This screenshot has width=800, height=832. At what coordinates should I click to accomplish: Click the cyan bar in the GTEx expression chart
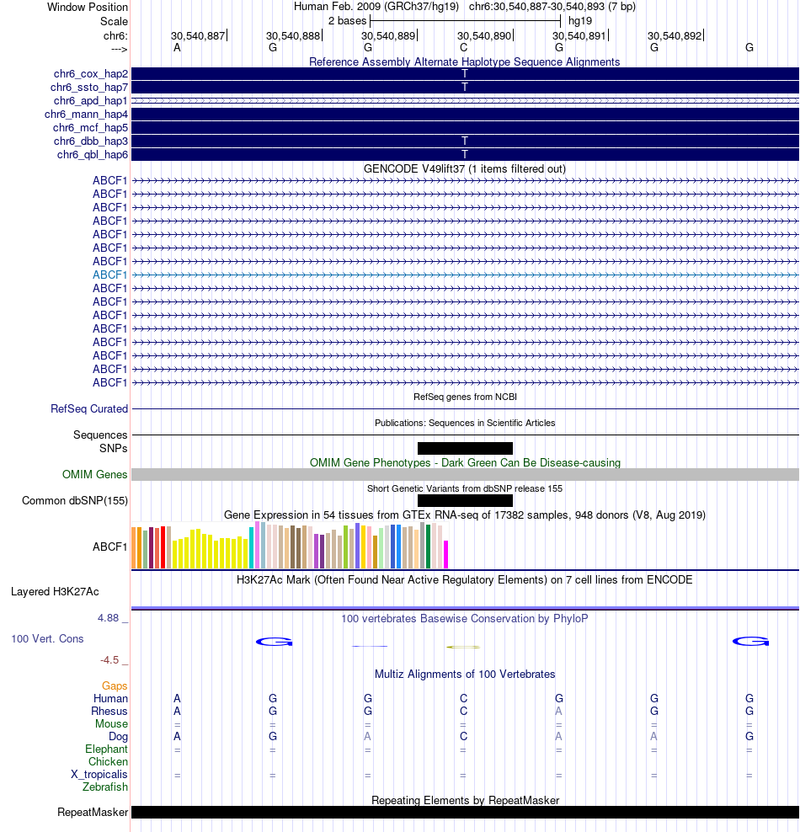point(252,548)
